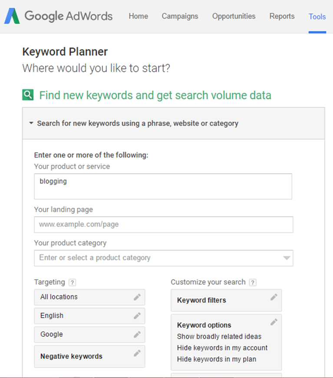
Task: Click the Targeting help question mark
Action: coord(73,282)
